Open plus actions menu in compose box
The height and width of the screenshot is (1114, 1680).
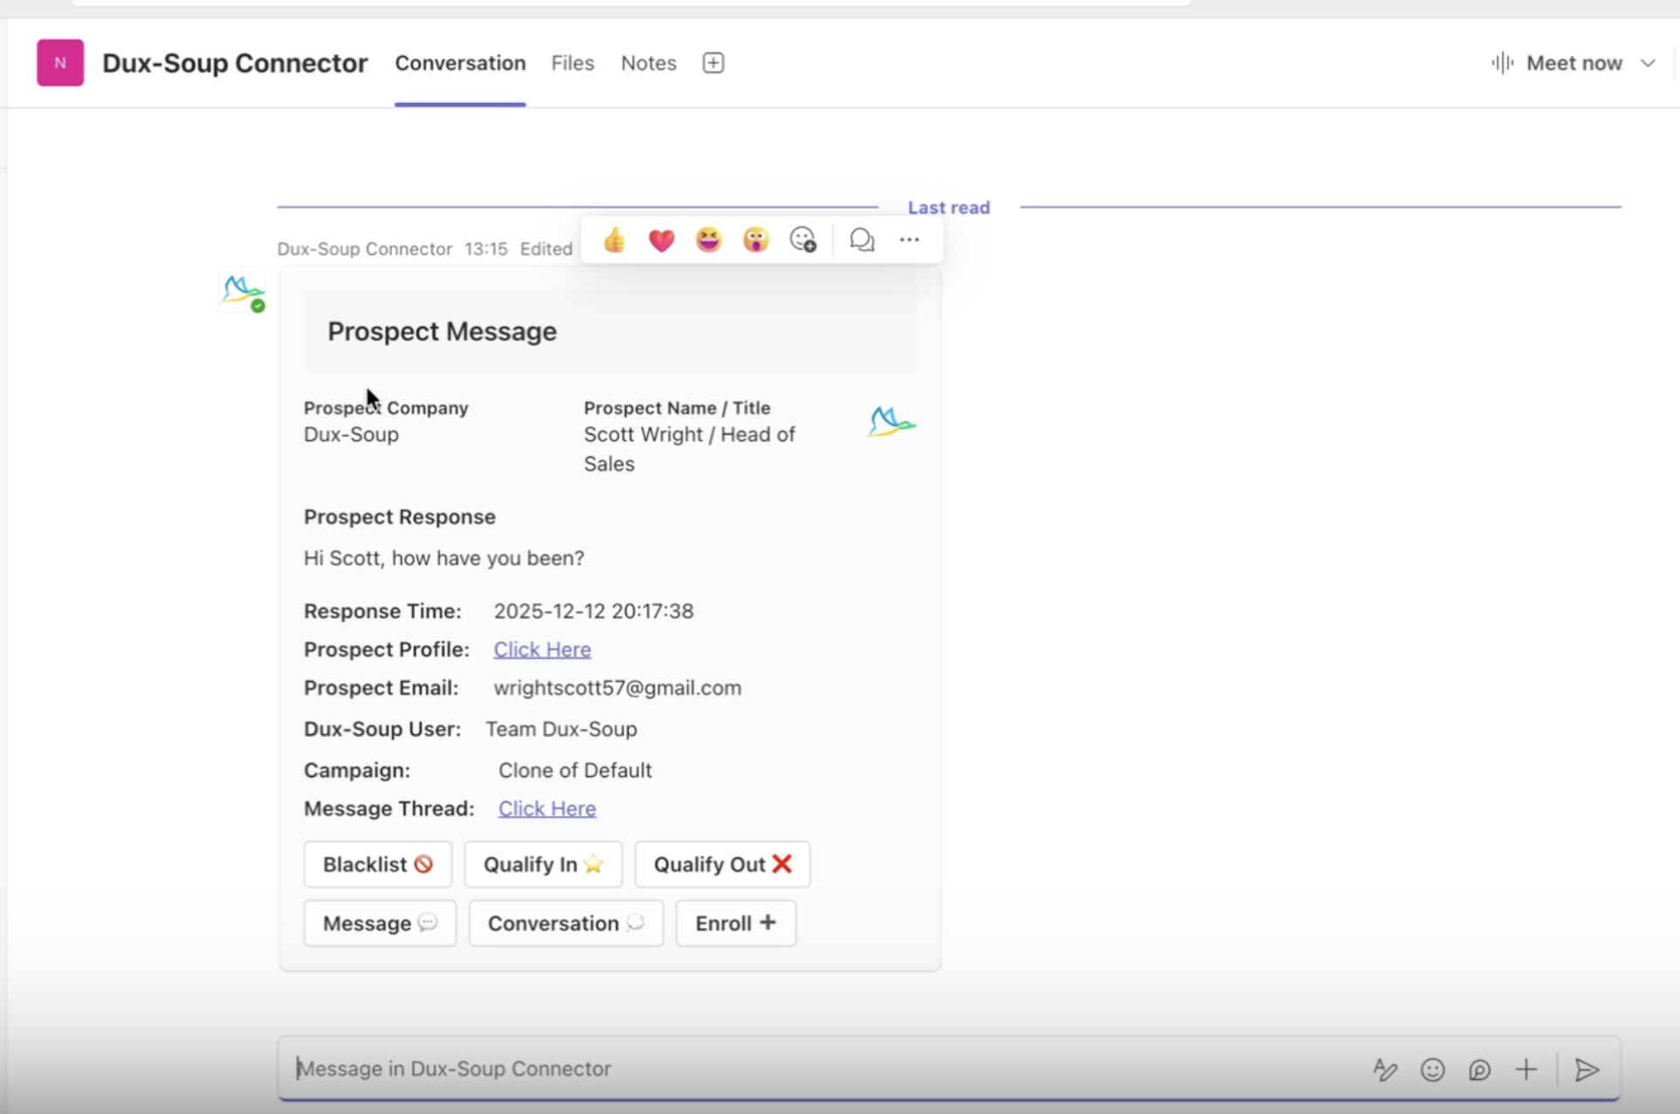pos(1526,1069)
